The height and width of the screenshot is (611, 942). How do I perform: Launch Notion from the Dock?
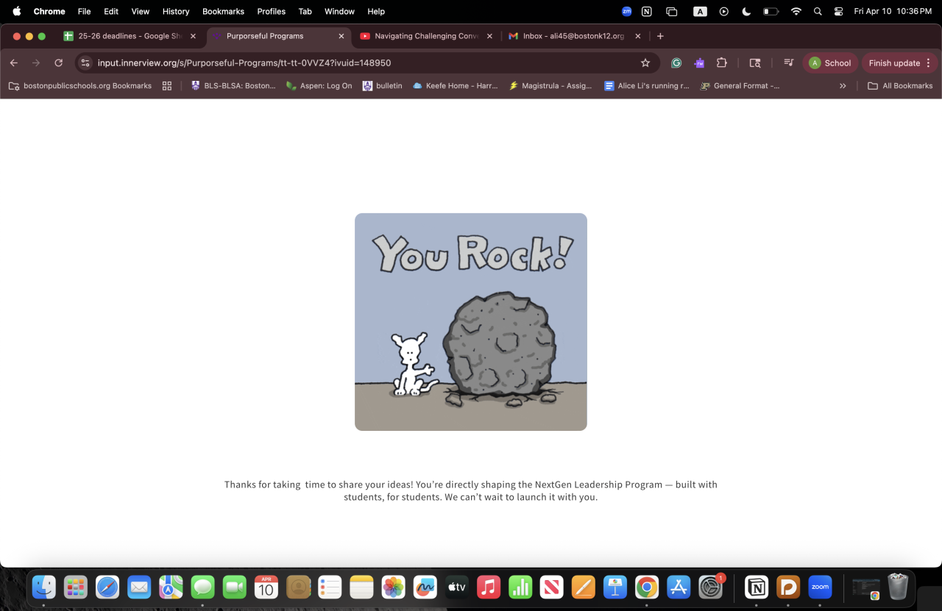pos(756,587)
